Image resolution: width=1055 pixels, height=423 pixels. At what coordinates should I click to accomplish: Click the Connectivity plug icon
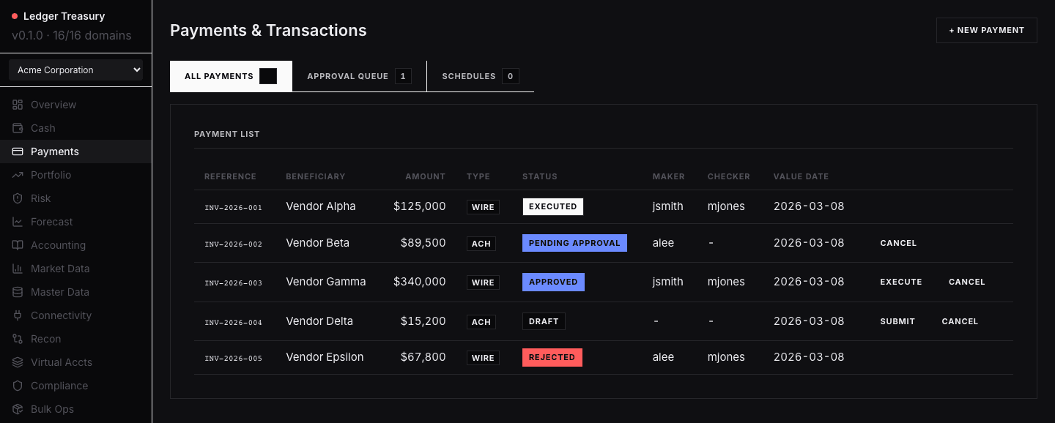18,315
